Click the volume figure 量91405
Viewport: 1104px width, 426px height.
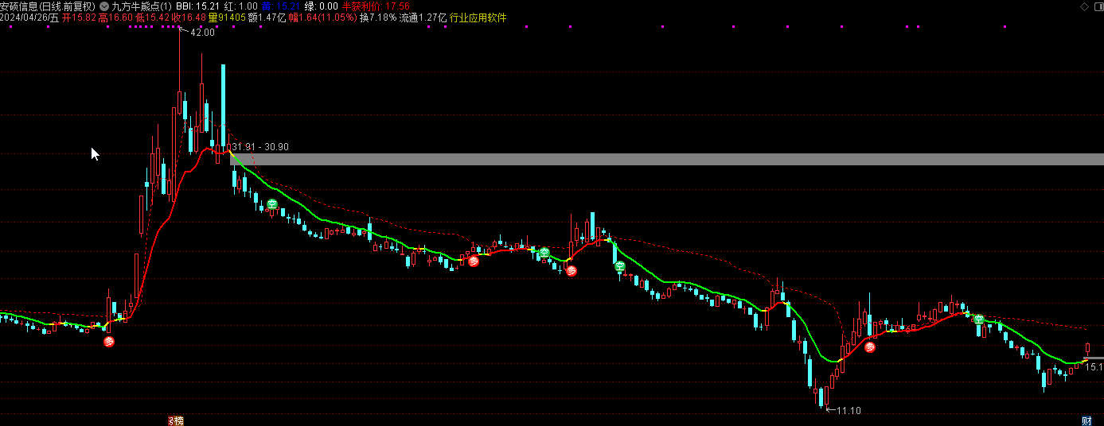[227, 17]
